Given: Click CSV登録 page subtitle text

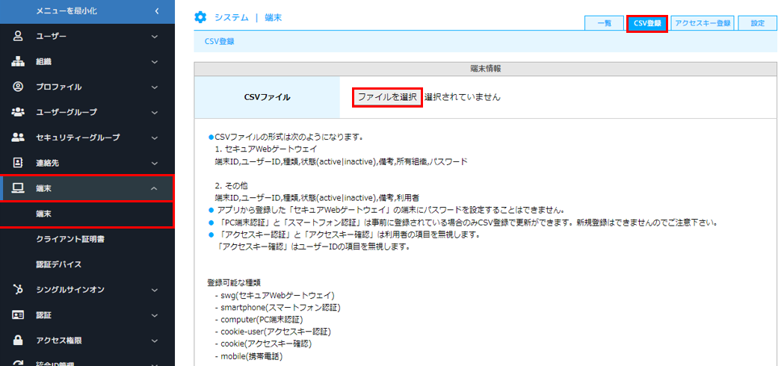Looking at the screenshot, I should coord(220,42).
